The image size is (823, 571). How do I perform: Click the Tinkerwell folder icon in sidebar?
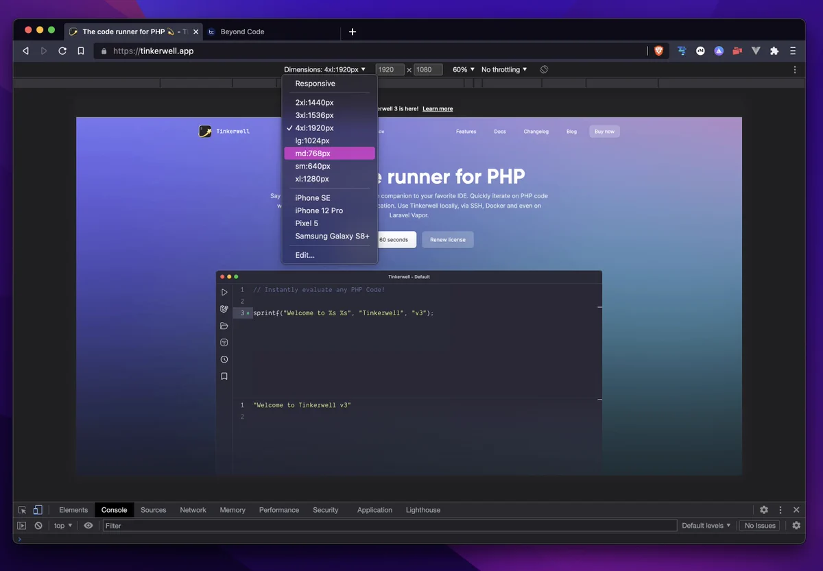[224, 326]
